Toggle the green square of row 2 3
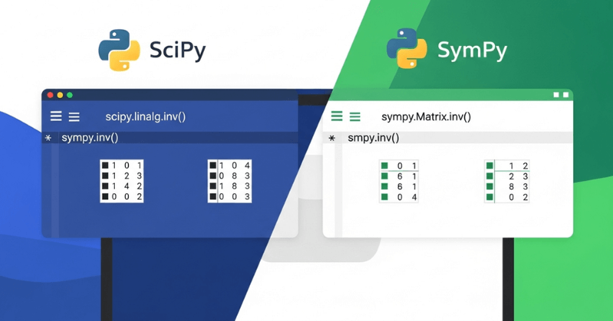 click(x=490, y=177)
